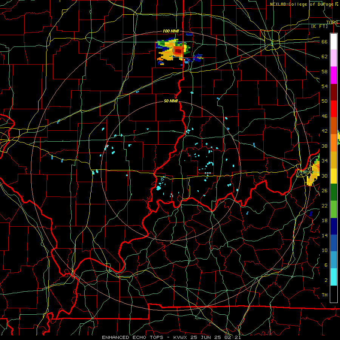Click the magenta swatch in the color bar
The width and height of the screenshot is (340, 340).
click(334, 75)
